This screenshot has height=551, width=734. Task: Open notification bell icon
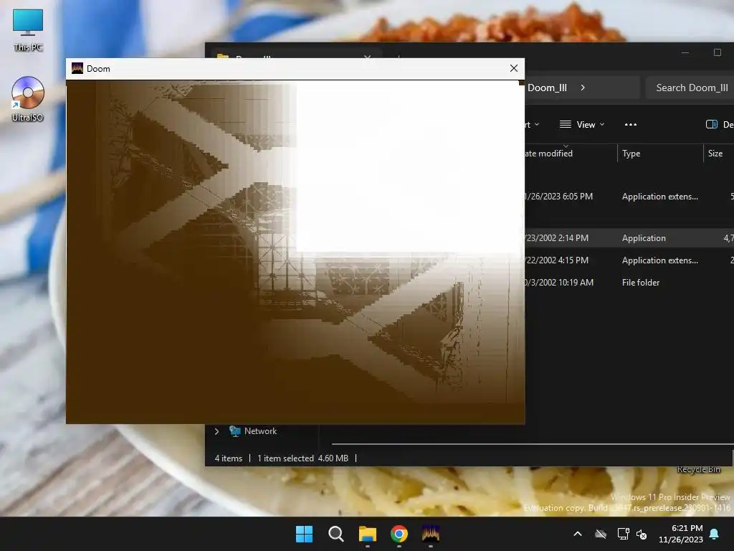(x=715, y=534)
